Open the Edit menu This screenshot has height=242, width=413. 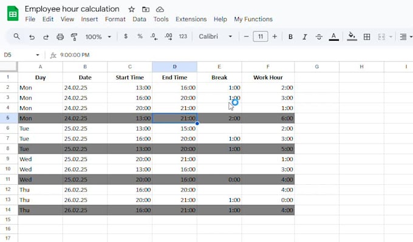coord(48,19)
